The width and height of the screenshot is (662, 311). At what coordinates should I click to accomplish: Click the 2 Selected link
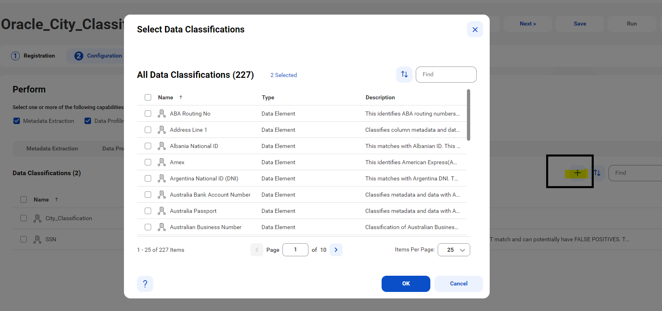(284, 75)
